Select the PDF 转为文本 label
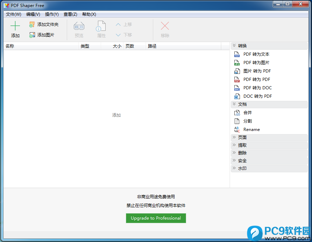 click(256, 54)
